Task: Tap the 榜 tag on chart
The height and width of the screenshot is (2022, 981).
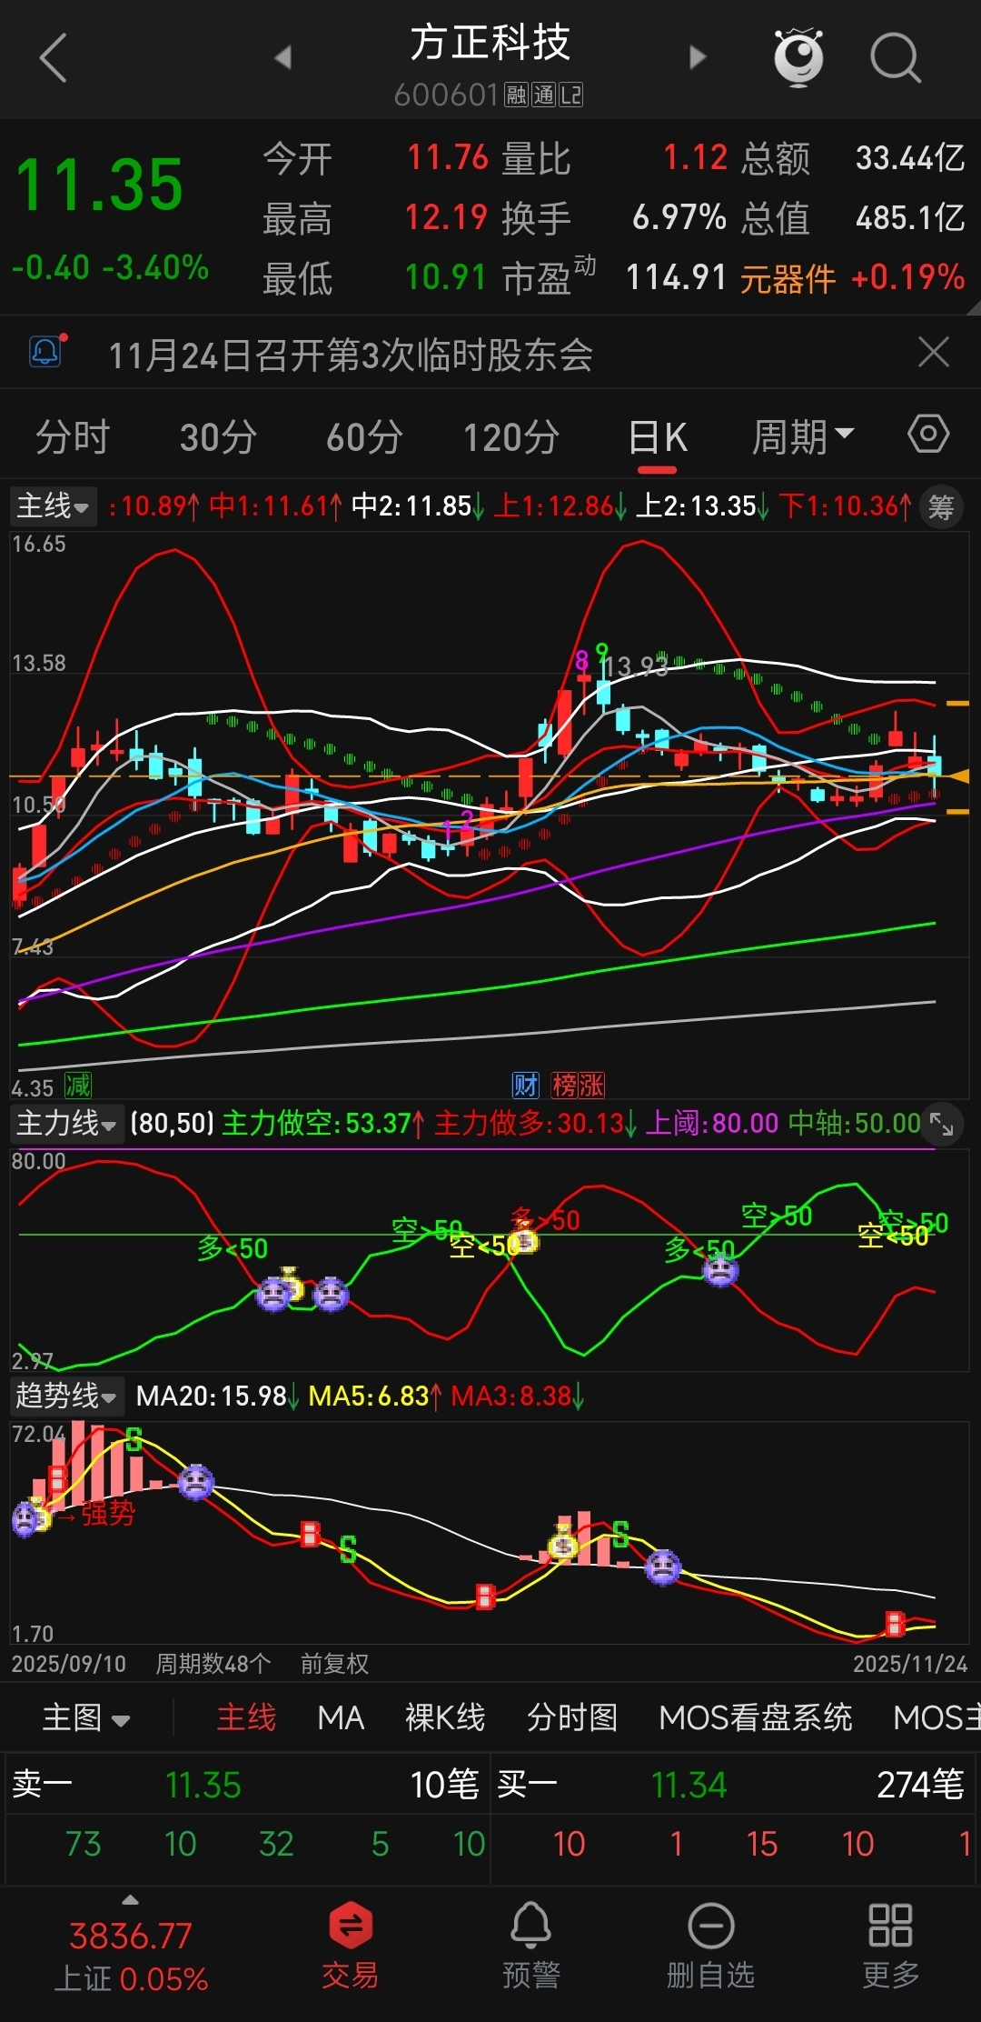Action: click(564, 1085)
